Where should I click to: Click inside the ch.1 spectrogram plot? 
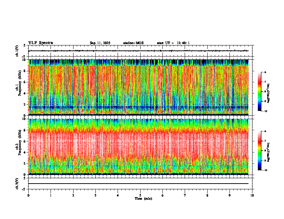138,87
